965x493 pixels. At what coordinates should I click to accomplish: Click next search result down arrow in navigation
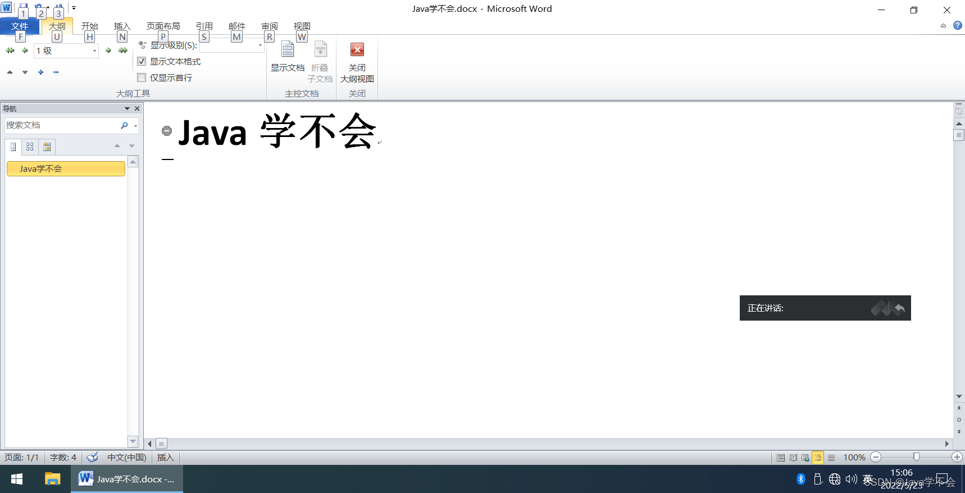[x=132, y=146]
